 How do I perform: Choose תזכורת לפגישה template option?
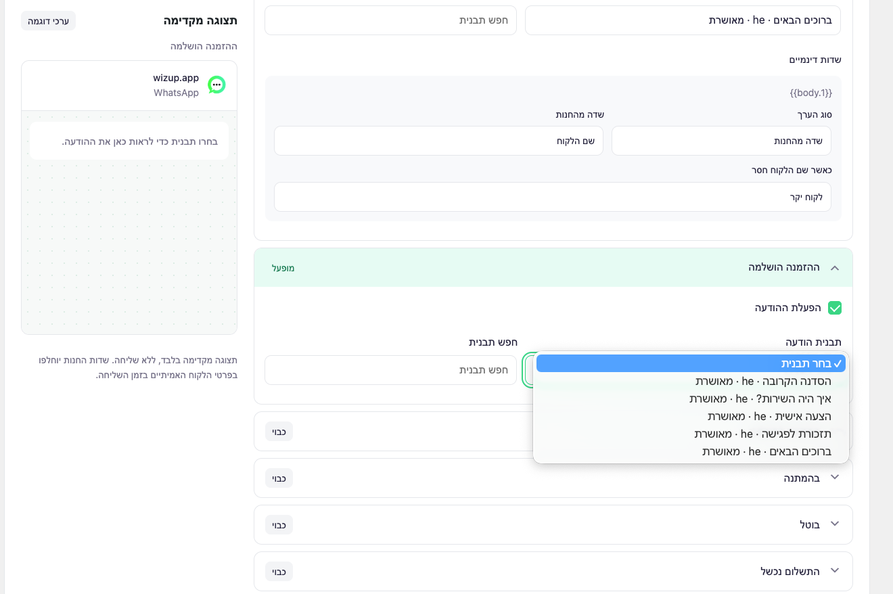click(691, 434)
